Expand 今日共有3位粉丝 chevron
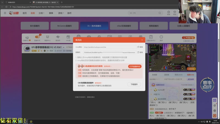 193,85
